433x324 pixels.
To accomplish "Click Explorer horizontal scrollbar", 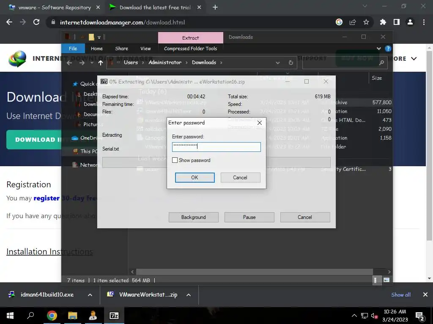I will click(254, 272).
